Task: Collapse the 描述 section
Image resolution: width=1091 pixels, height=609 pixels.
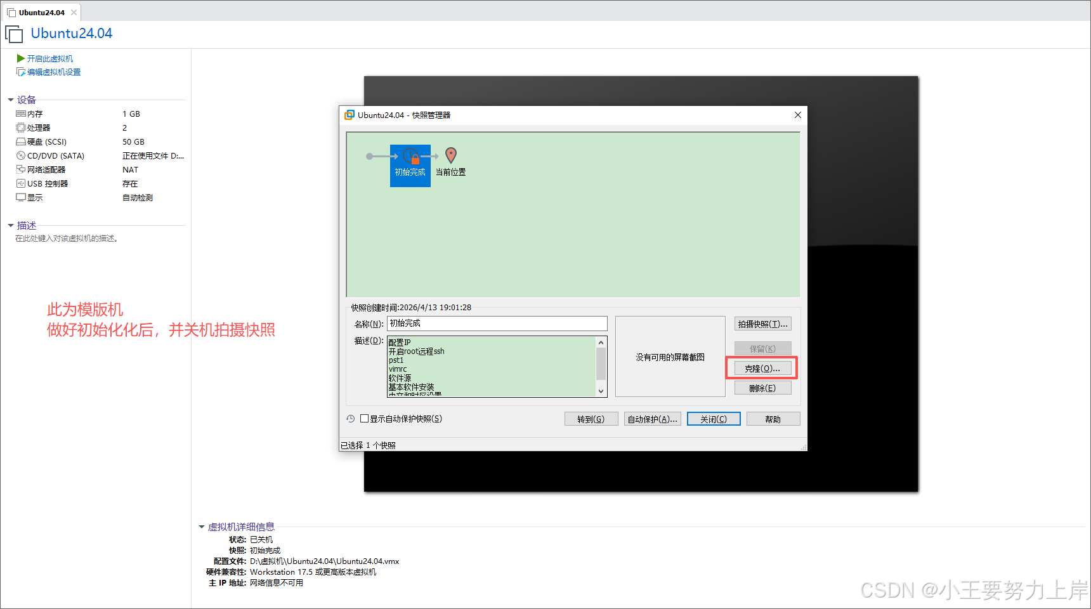Action: point(11,226)
